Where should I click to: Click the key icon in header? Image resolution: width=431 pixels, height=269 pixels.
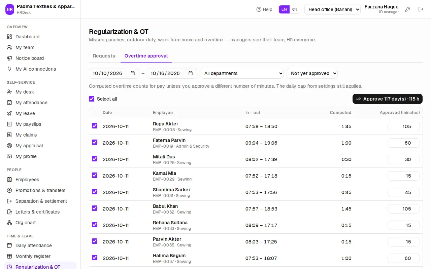(x=407, y=9)
